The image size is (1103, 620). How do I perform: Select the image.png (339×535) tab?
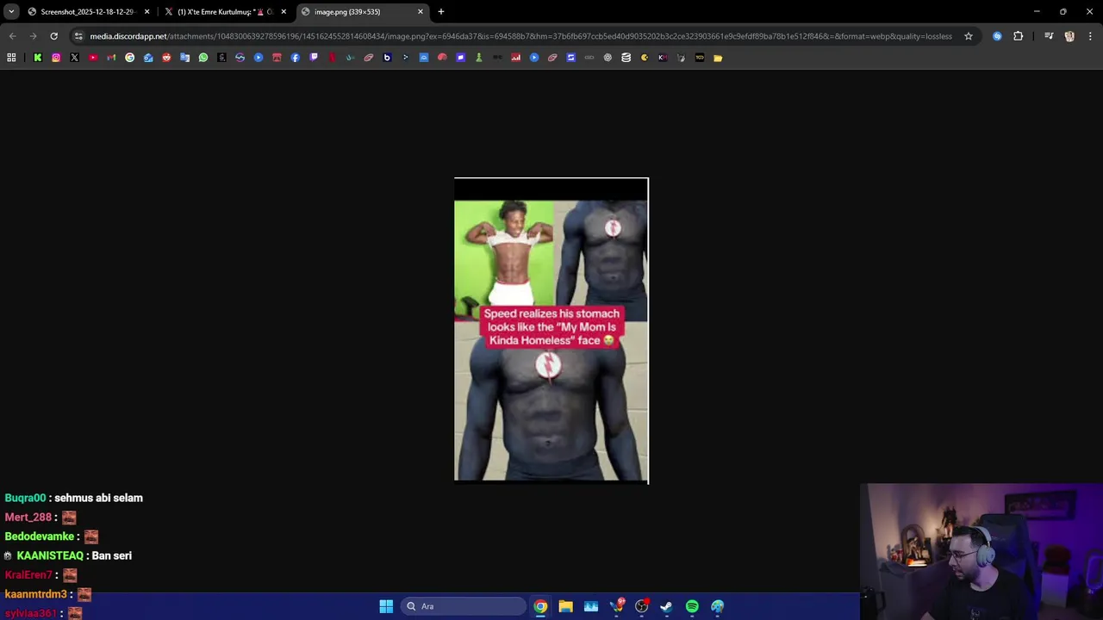(362, 11)
